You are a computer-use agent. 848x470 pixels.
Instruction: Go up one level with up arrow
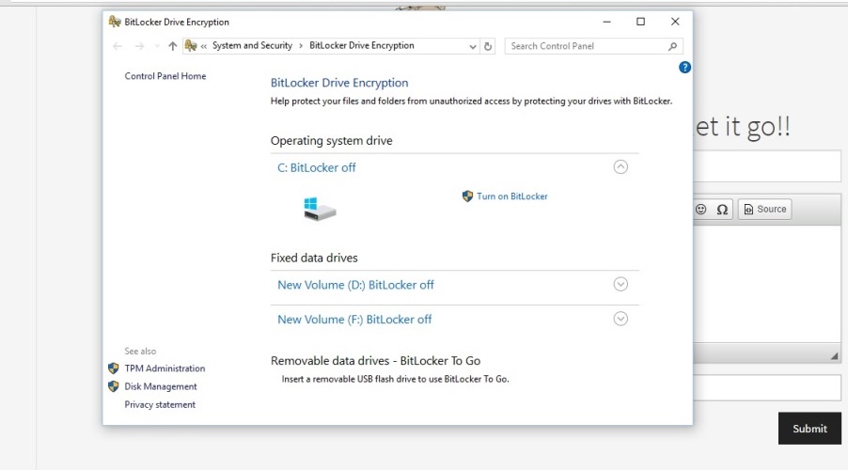(173, 46)
